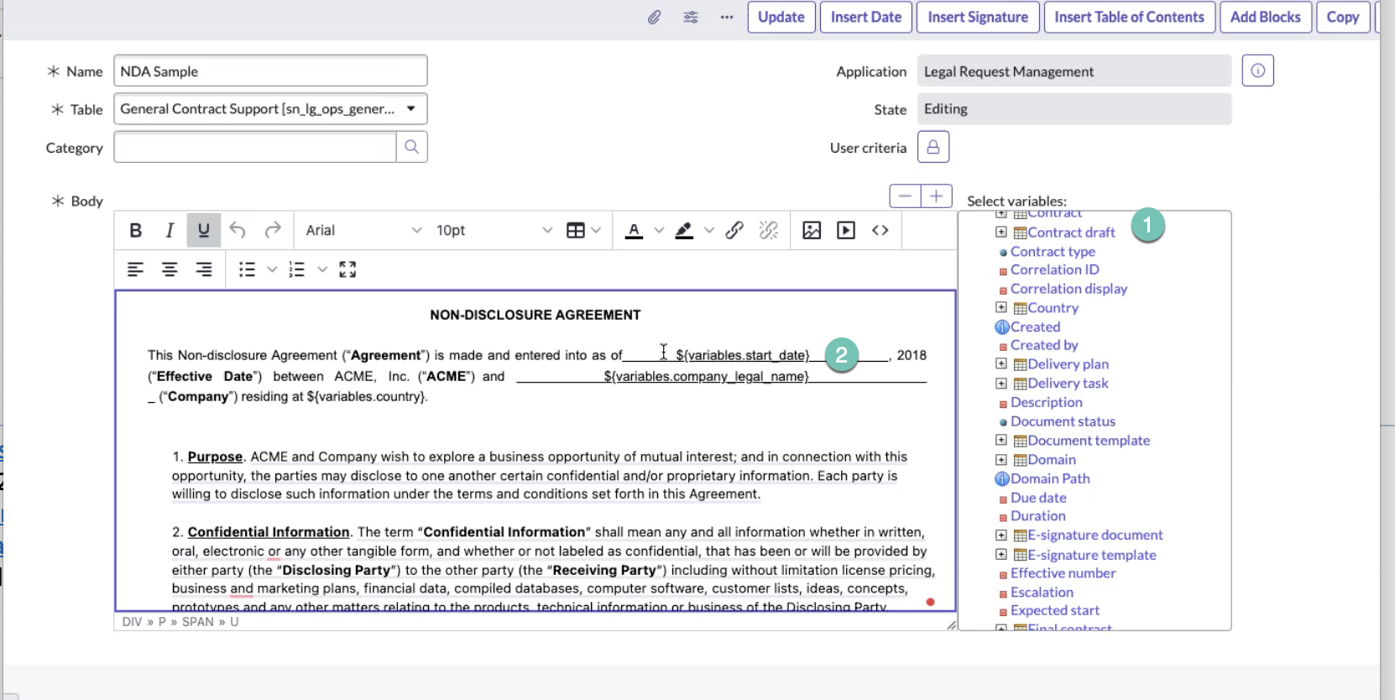Open the highlight color picker arrow

(x=709, y=230)
